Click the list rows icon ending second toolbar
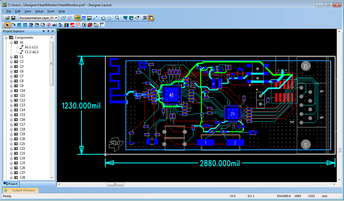Viewport: 344px width, 201px height. pyautogui.click(x=102, y=25)
